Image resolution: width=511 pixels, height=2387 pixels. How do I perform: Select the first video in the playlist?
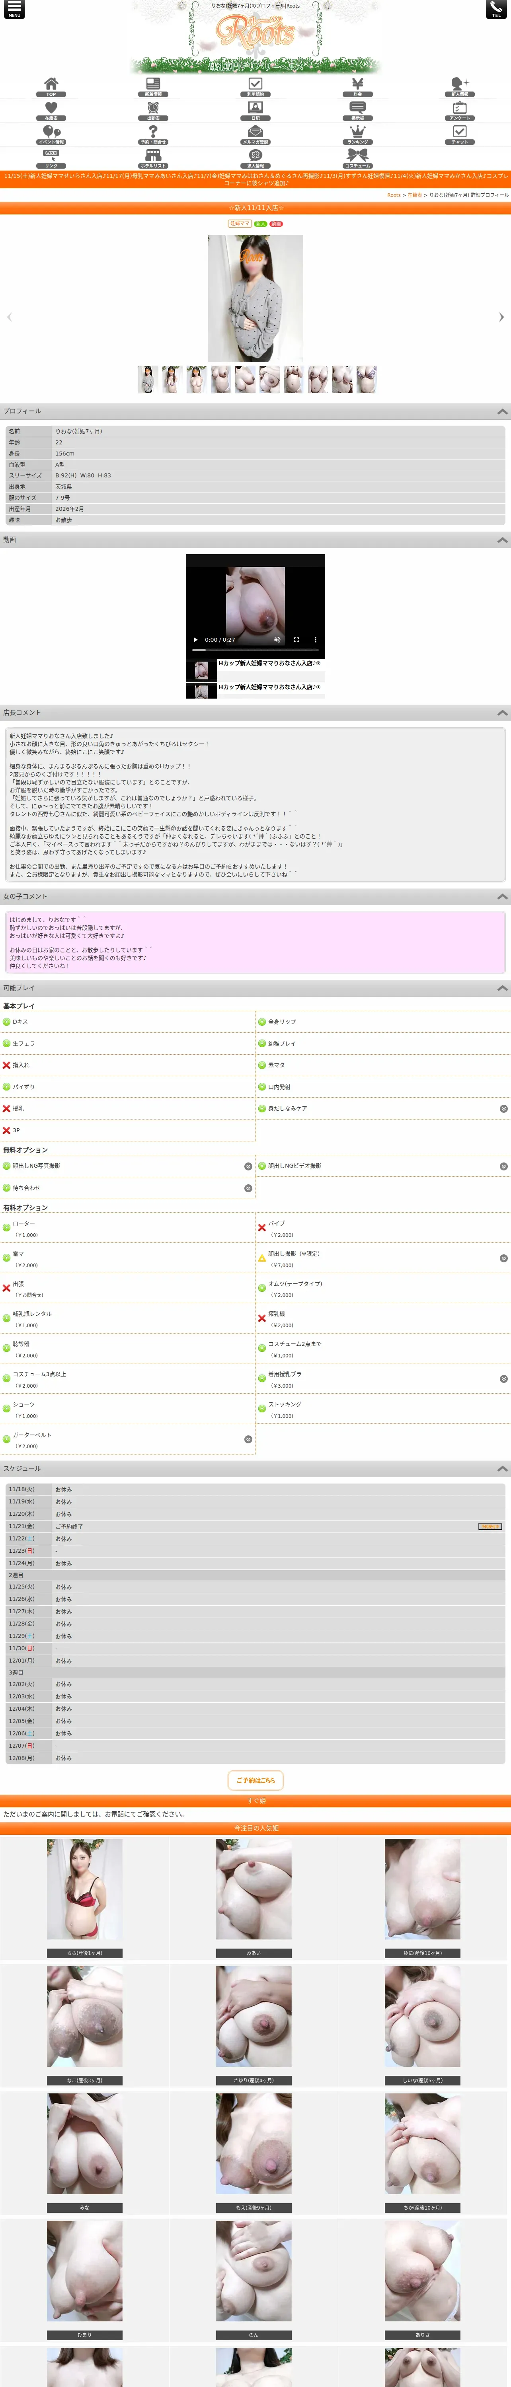[255, 669]
